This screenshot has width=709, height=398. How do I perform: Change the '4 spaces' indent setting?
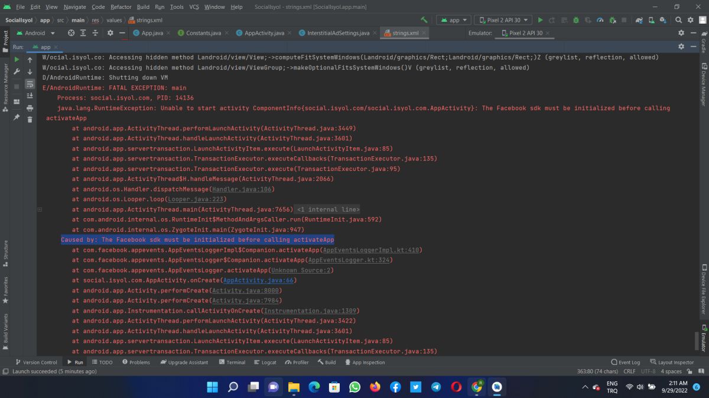point(671,371)
